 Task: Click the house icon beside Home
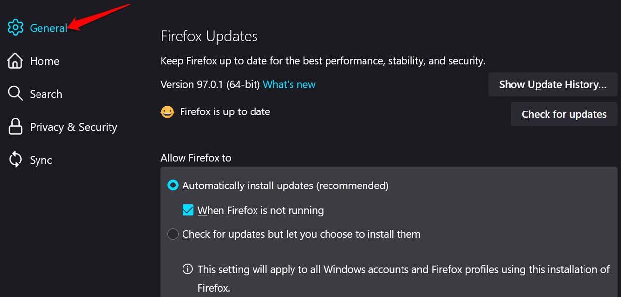(x=15, y=60)
